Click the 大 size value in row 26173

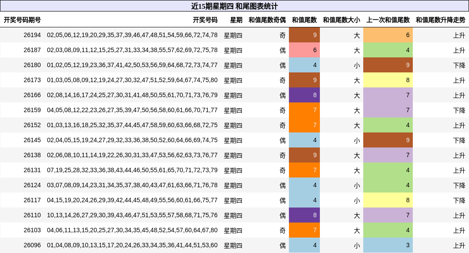pyautogui.click(x=357, y=80)
